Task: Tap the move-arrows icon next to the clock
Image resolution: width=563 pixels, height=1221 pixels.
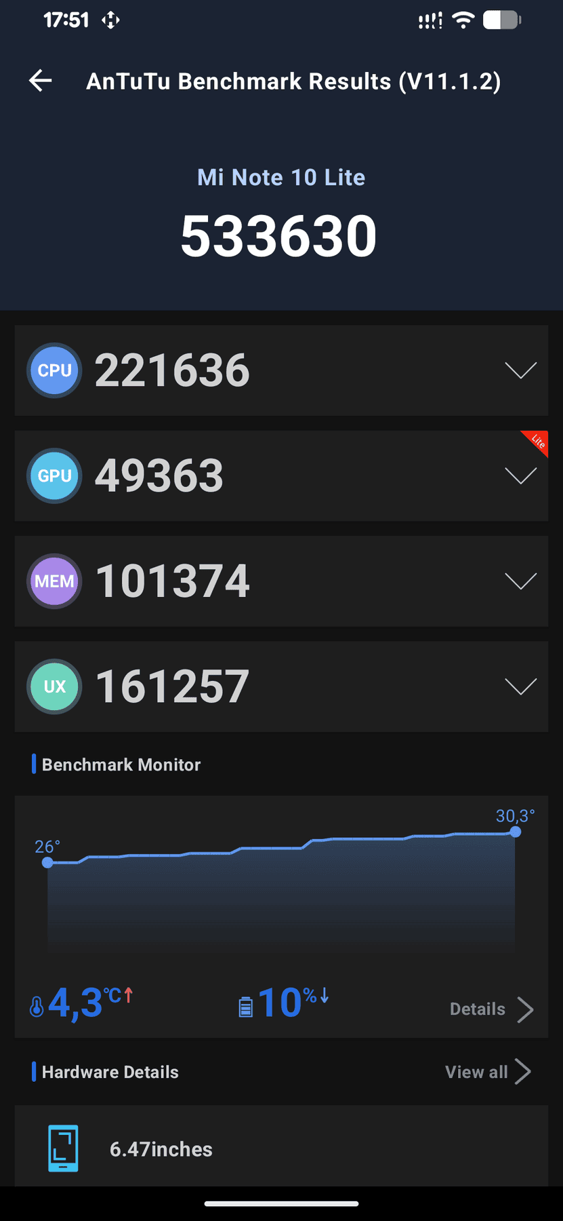Action: pyautogui.click(x=110, y=20)
